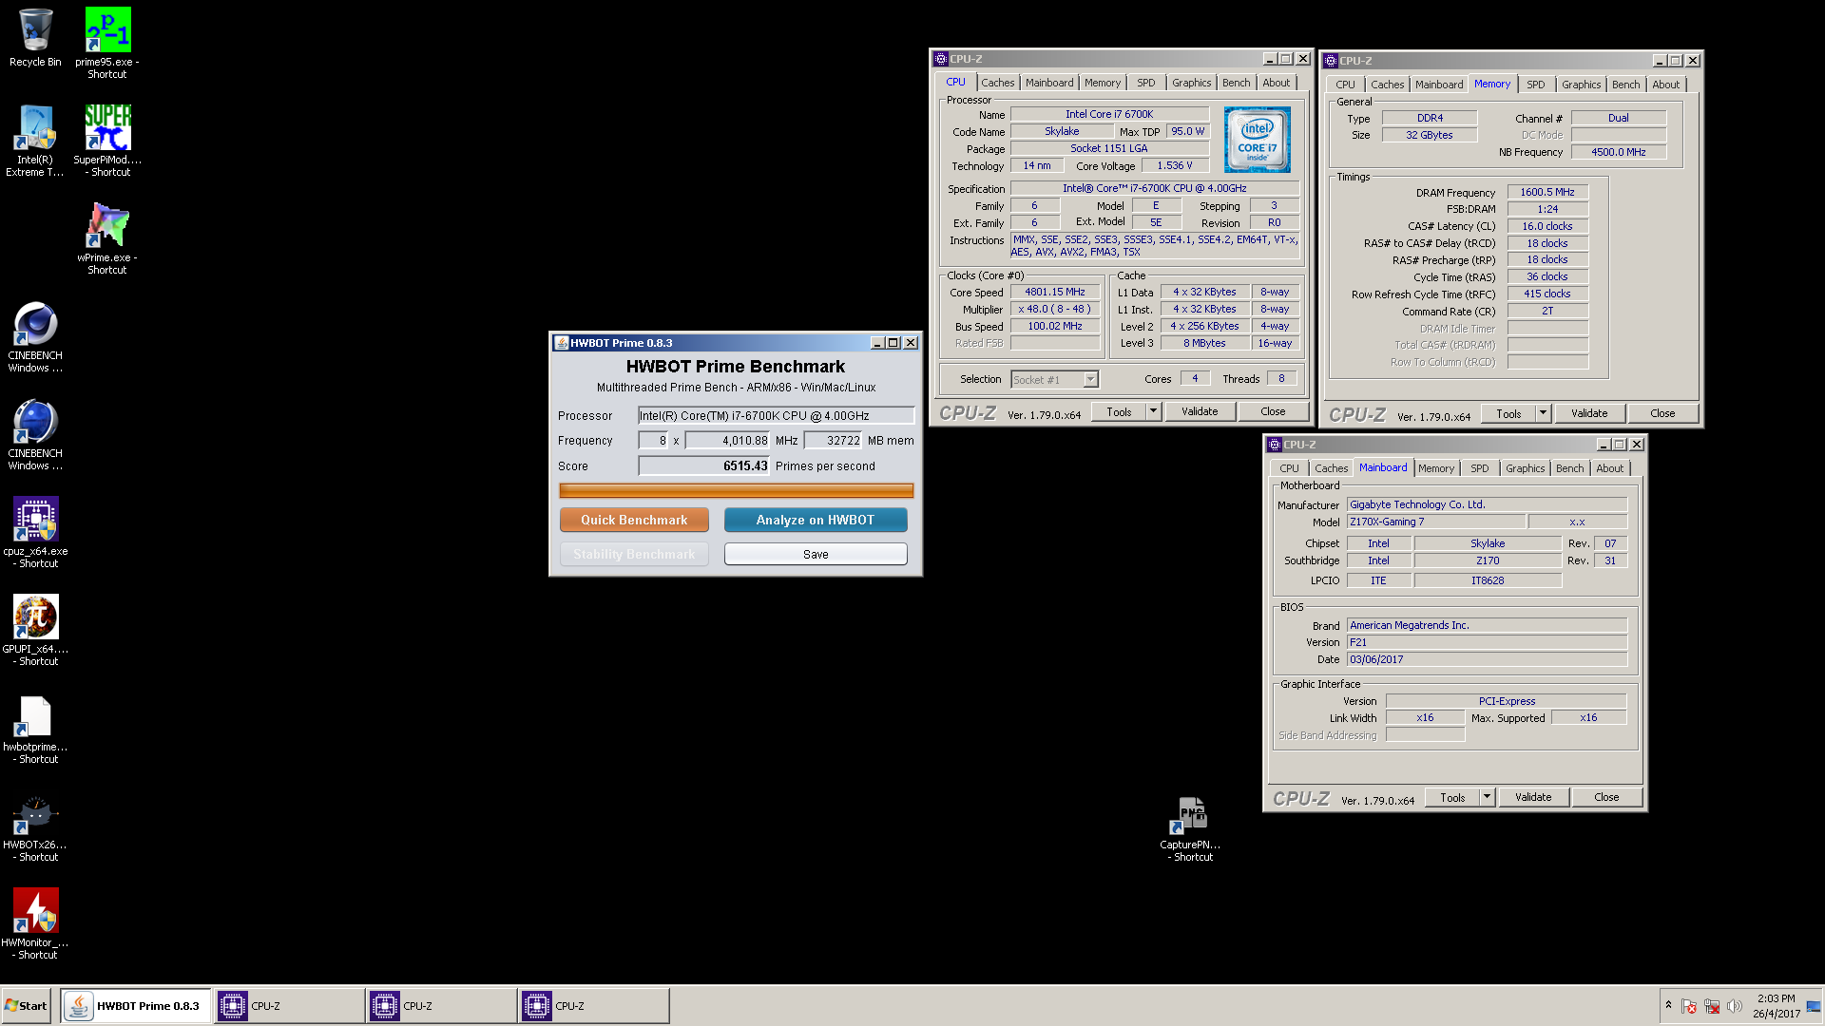Click the Intel Core i7 logo in CPU-Z
Image resolution: width=1825 pixels, height=1026 pixels.
[1257, 140]
